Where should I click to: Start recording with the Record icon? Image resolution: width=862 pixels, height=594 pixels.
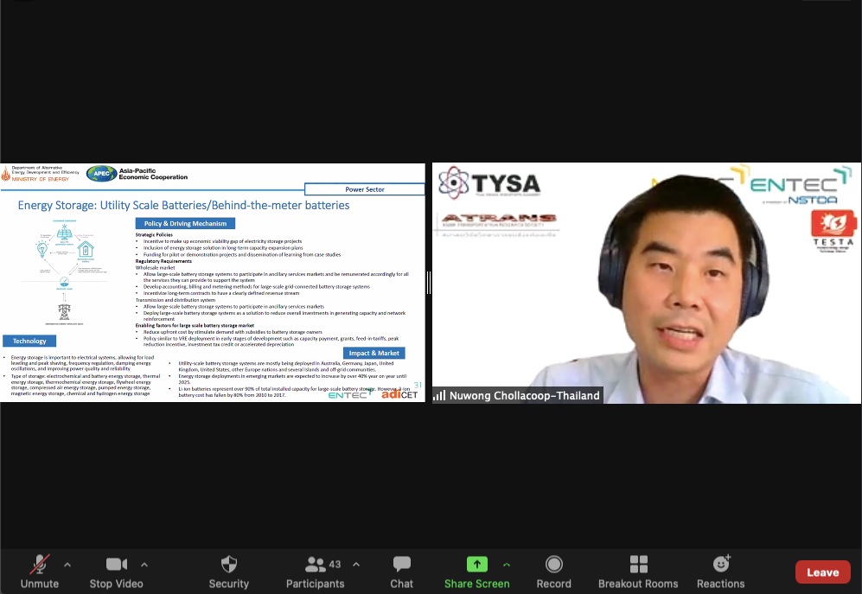coord(554,565)
